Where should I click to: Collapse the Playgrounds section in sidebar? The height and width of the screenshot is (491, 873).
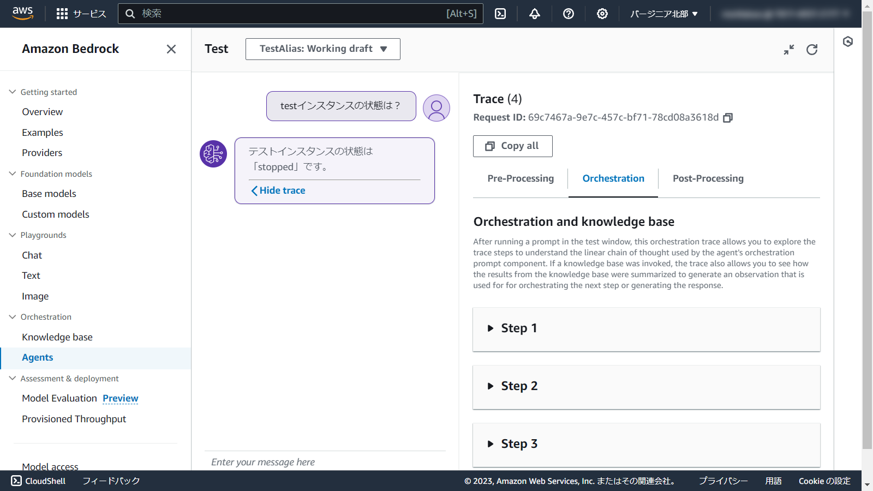[13, 235]
